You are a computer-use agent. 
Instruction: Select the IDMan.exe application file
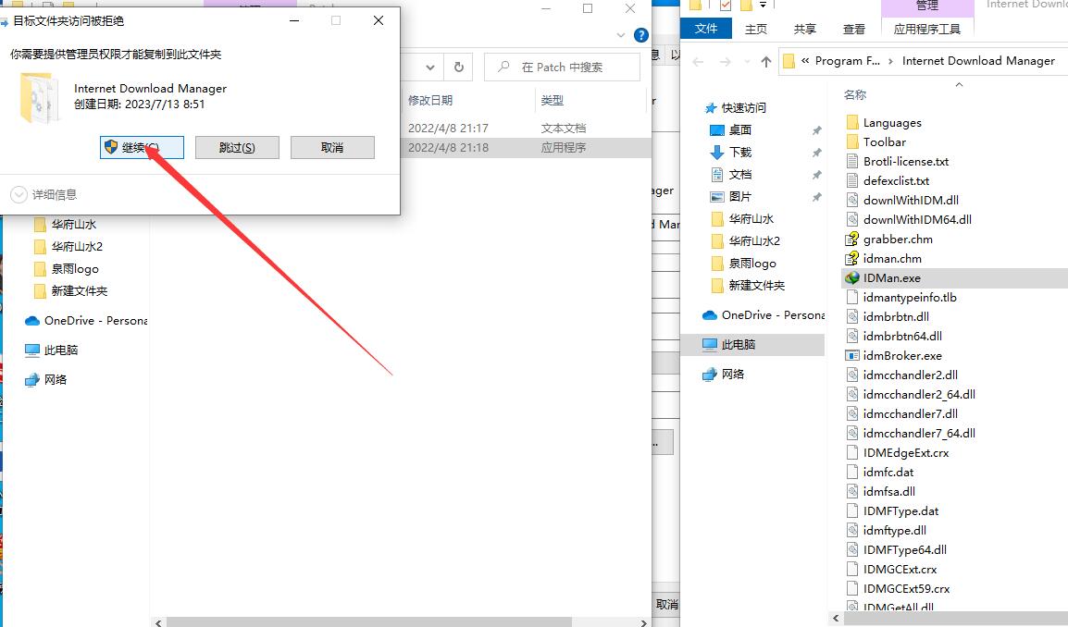click(x=891, y=277)
